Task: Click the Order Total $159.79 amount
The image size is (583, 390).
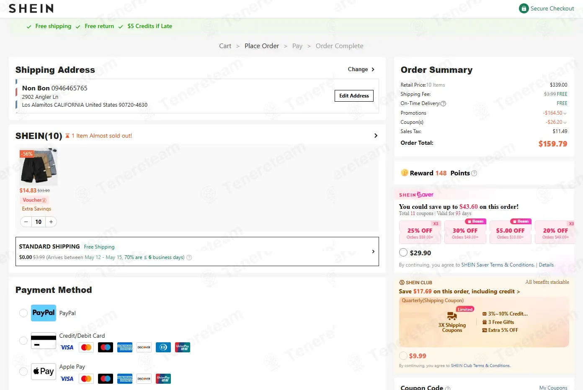Action: click(553, 144)
